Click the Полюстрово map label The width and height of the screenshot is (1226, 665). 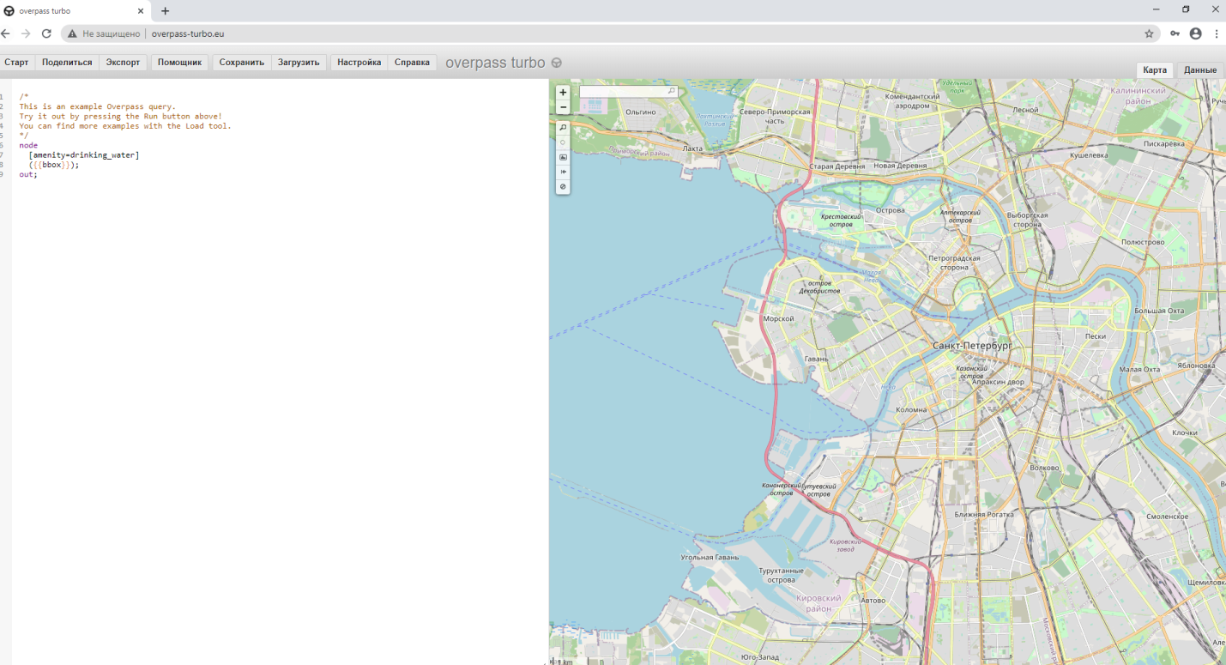[x=1143, y=242]
